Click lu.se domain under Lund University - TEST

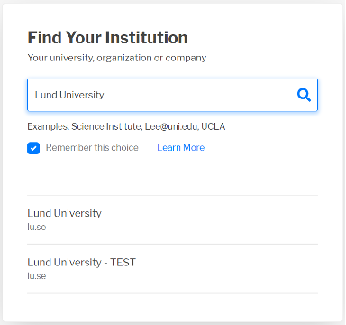[x=37, y=276]
